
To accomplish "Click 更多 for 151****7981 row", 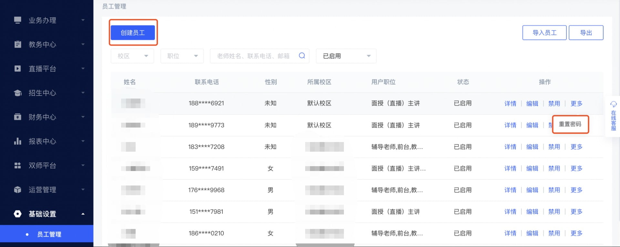I will click(576, 212).
